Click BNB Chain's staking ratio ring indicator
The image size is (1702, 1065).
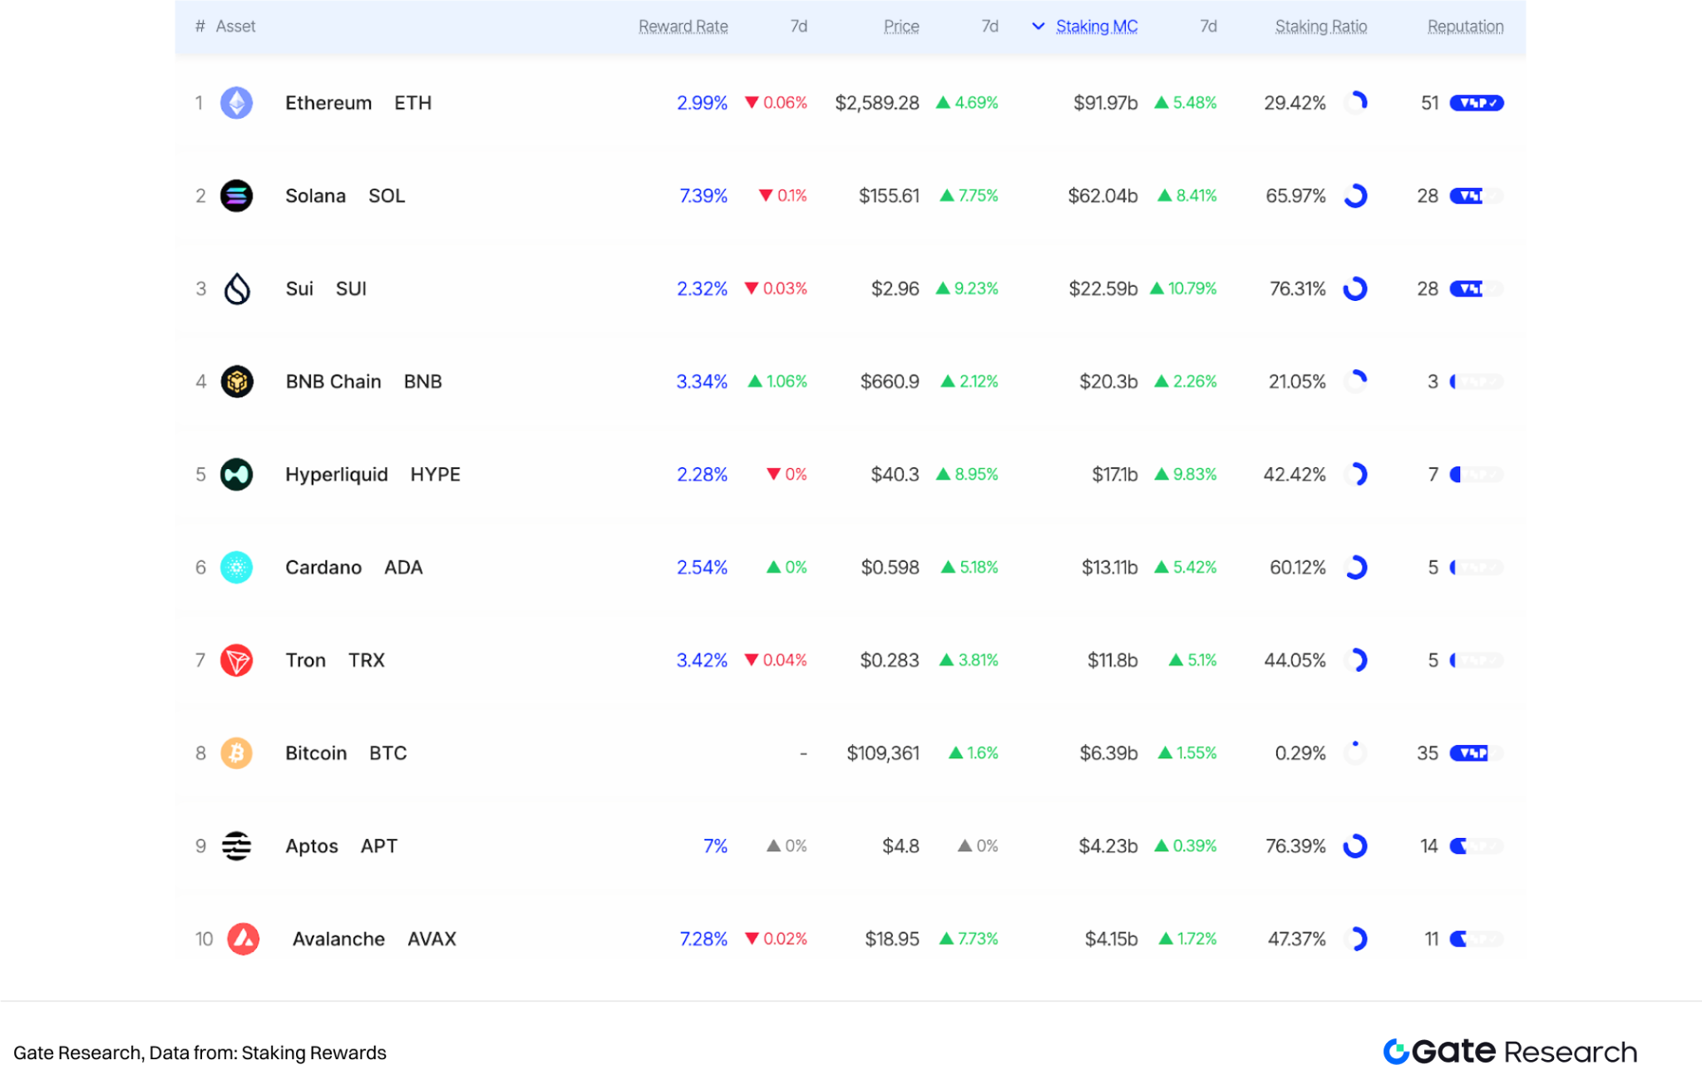1355,382
